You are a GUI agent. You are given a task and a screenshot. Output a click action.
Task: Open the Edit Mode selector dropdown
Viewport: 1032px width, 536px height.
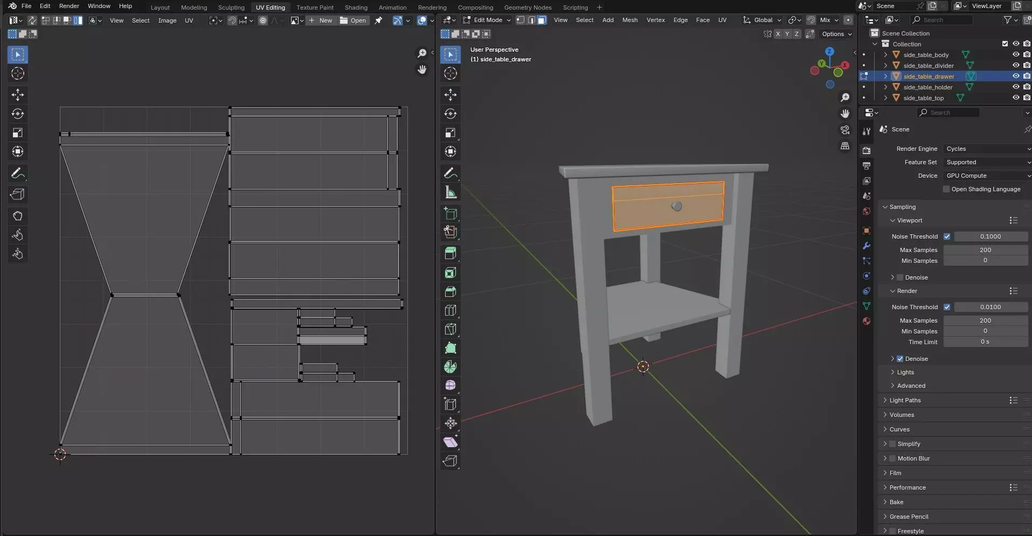[487, 20]
